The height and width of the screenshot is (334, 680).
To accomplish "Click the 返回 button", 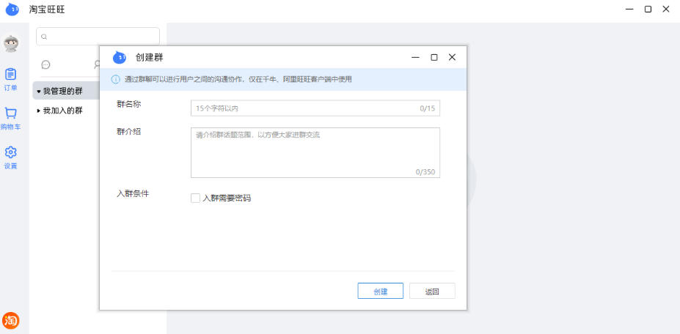I will (432, 291).
